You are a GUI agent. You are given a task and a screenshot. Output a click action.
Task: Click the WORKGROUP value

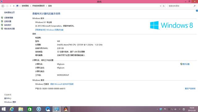point(63,75)
